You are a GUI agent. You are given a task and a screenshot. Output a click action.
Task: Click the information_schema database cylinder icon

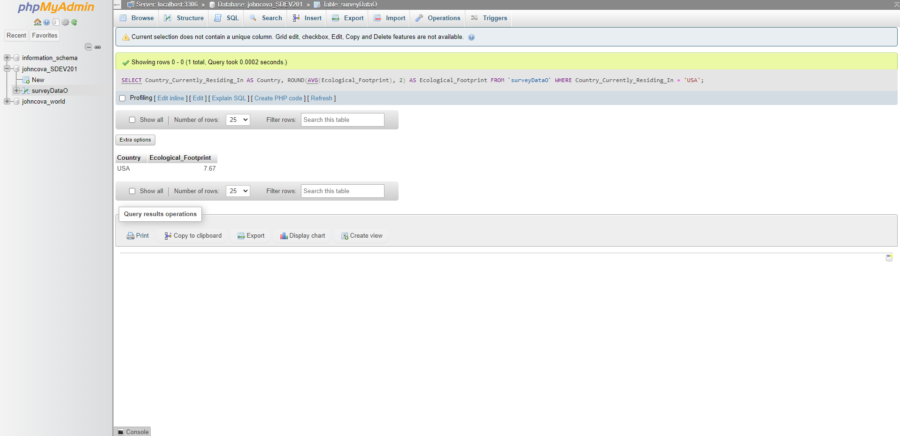[17, 58]
